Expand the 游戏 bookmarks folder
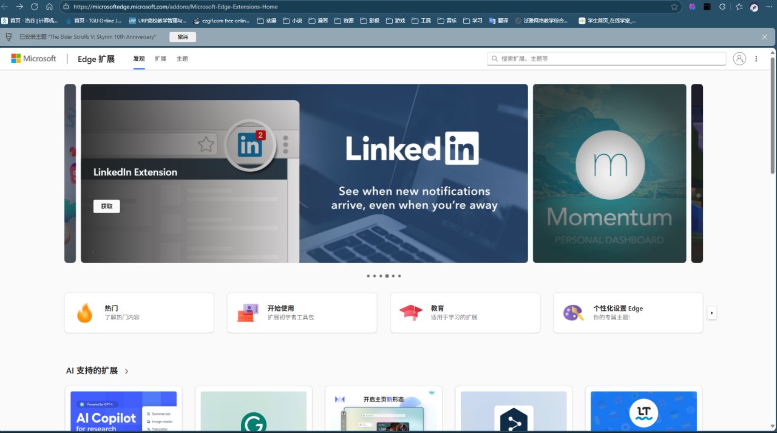Viewport: 777px width, 433px height. [395, 21]
